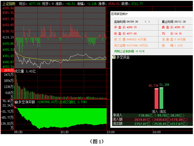Click the next arrow next to 起始时间
194x146 pixels.
coord(149,22)
